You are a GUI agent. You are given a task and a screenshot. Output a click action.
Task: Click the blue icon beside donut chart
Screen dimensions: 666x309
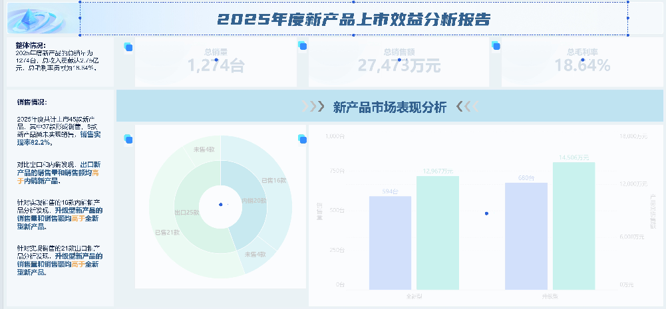pos(128,139)
